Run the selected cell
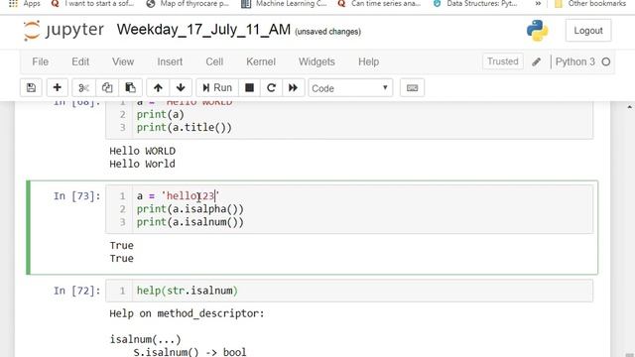This screenshot has height=357, width=635. 217,88
